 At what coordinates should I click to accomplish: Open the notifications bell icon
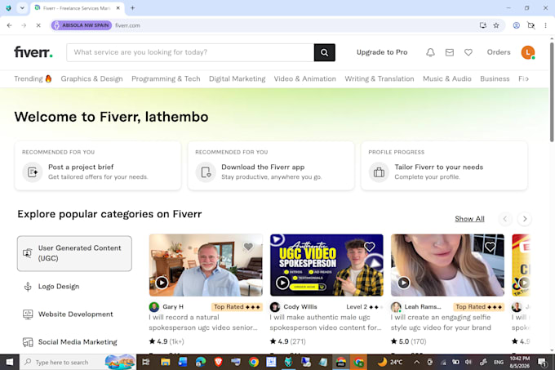430,52
